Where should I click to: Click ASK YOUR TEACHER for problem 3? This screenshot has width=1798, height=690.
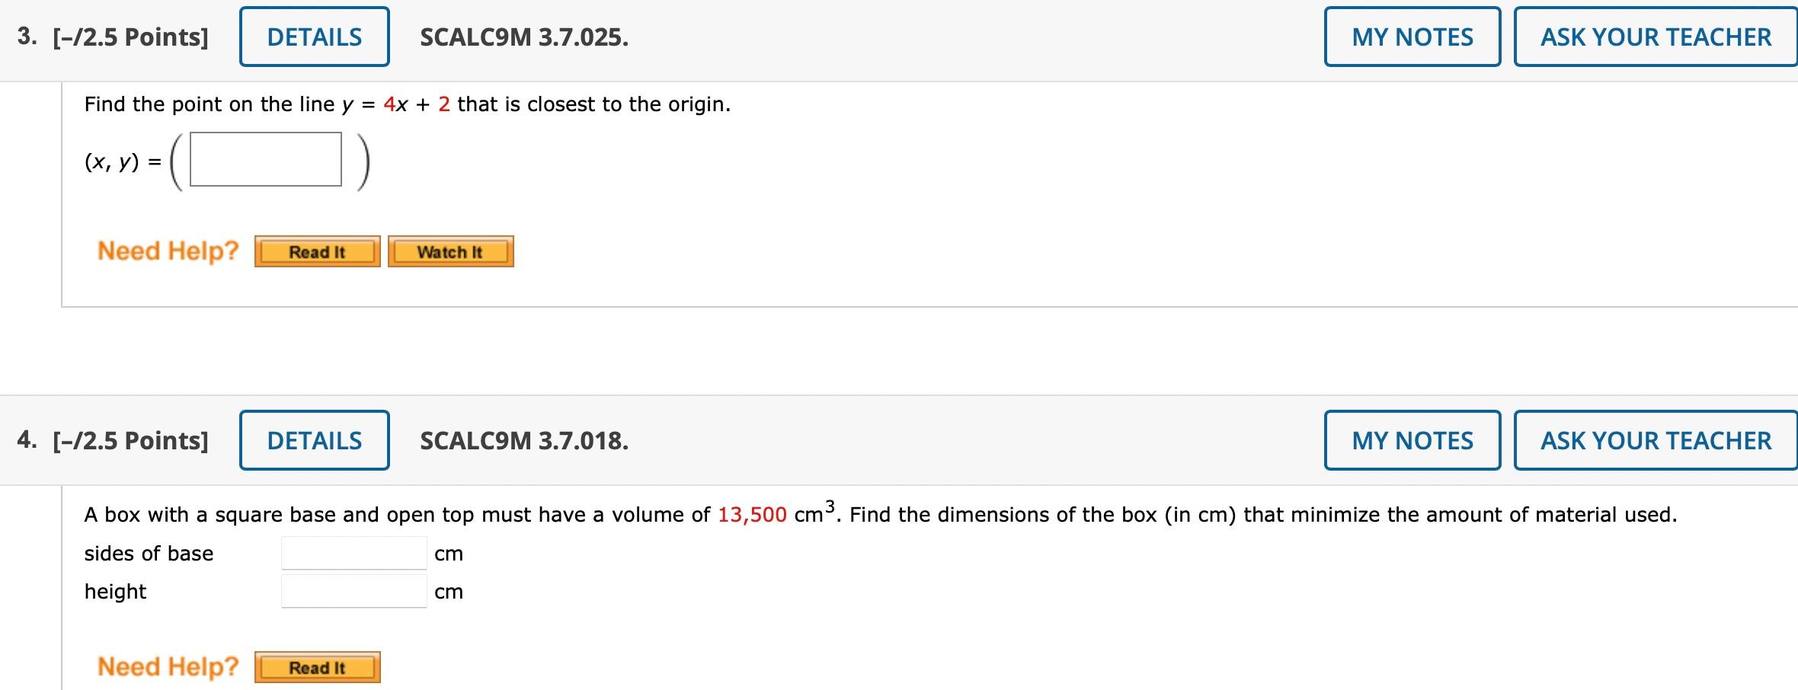pyautogui.click(x=1653, y=36)
